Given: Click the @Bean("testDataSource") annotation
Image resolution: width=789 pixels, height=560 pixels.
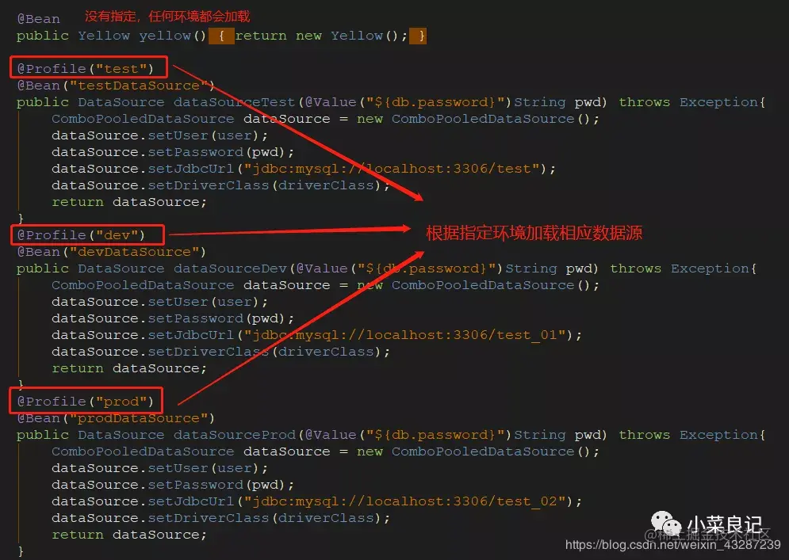Looking at the screenshot, I should coord(116,86).
